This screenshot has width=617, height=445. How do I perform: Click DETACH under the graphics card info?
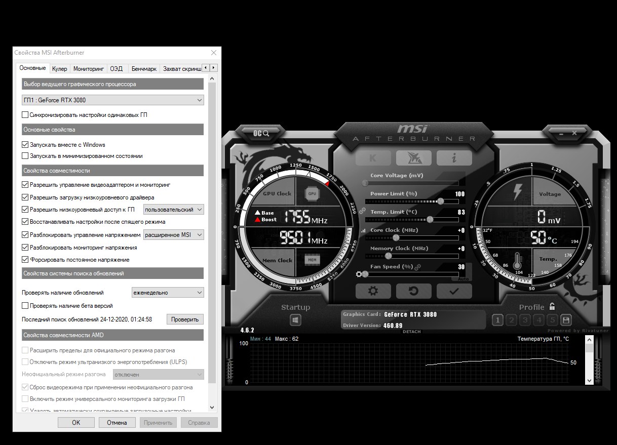411,332
